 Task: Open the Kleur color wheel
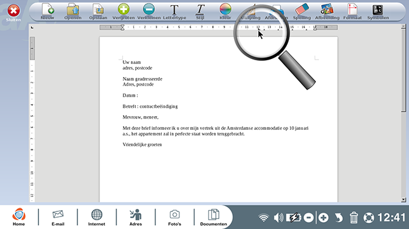coord(225,11)
